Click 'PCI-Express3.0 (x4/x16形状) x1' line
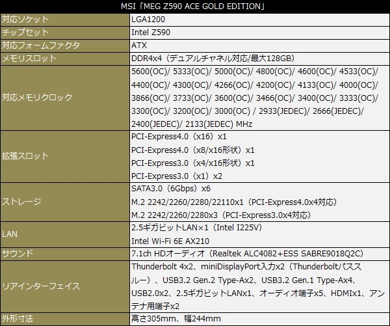The image size is (390, 326). click(x=193, y=163)
